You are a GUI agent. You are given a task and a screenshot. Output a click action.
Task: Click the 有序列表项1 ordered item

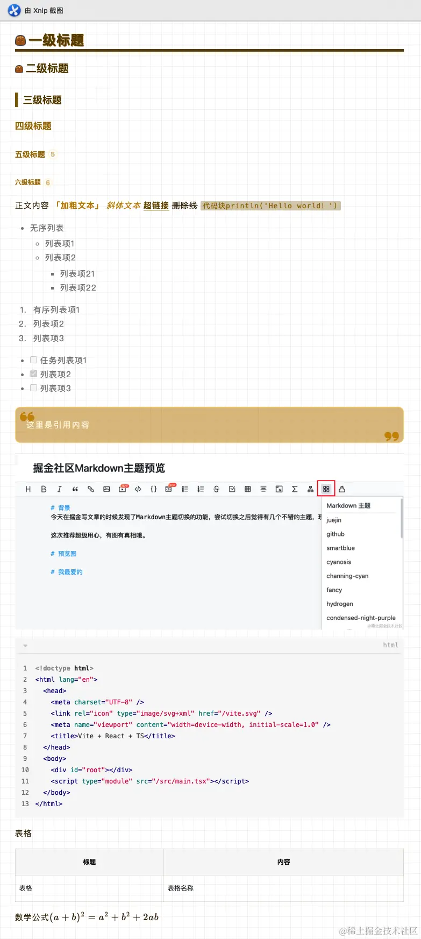click(56, 309)
